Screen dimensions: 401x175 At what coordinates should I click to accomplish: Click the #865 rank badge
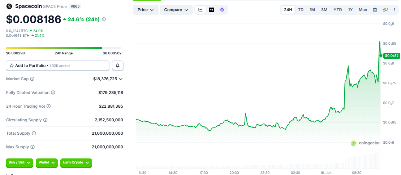click(75, 6)
